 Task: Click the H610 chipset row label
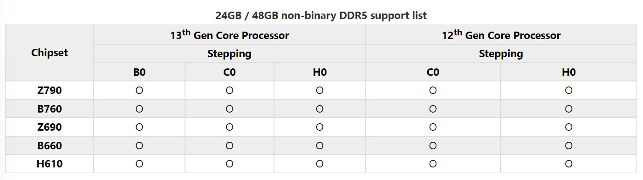[49, 164]
